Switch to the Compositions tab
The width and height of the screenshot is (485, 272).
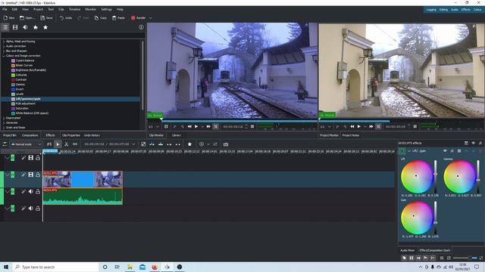(30, 135)
